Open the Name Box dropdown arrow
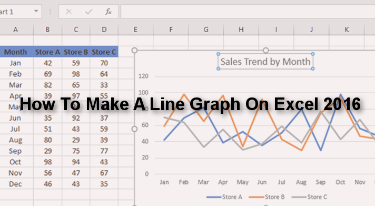This screenshot has height=206, width=375. [x=36, y=11]
